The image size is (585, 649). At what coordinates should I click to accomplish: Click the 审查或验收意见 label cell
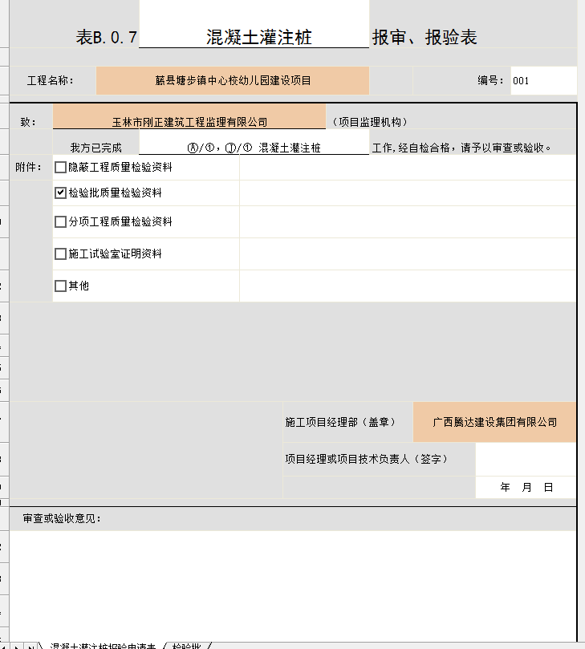pos(62,518)
